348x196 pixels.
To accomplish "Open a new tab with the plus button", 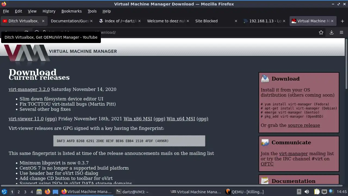I will 342,21.
